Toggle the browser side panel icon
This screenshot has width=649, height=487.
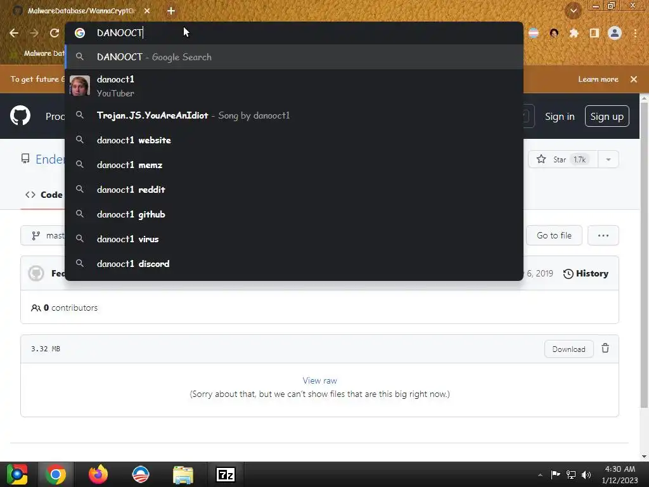pyautogui.click(x=594, y=33)
